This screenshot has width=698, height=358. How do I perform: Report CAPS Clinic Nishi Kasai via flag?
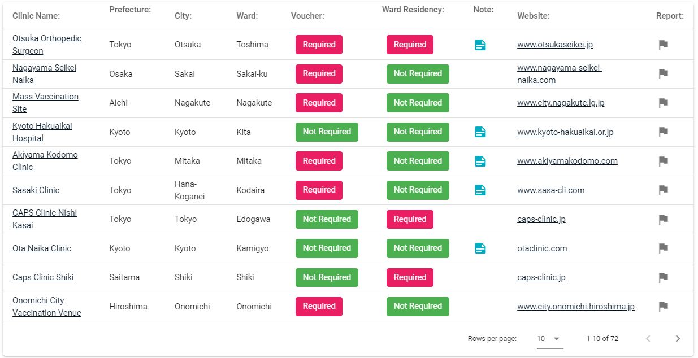coord(664,219)
